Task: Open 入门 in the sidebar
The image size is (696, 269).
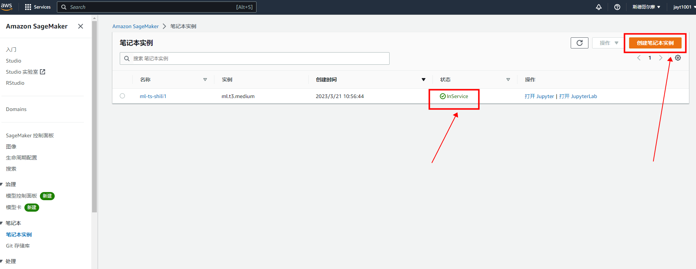Action: coord(11,50)
